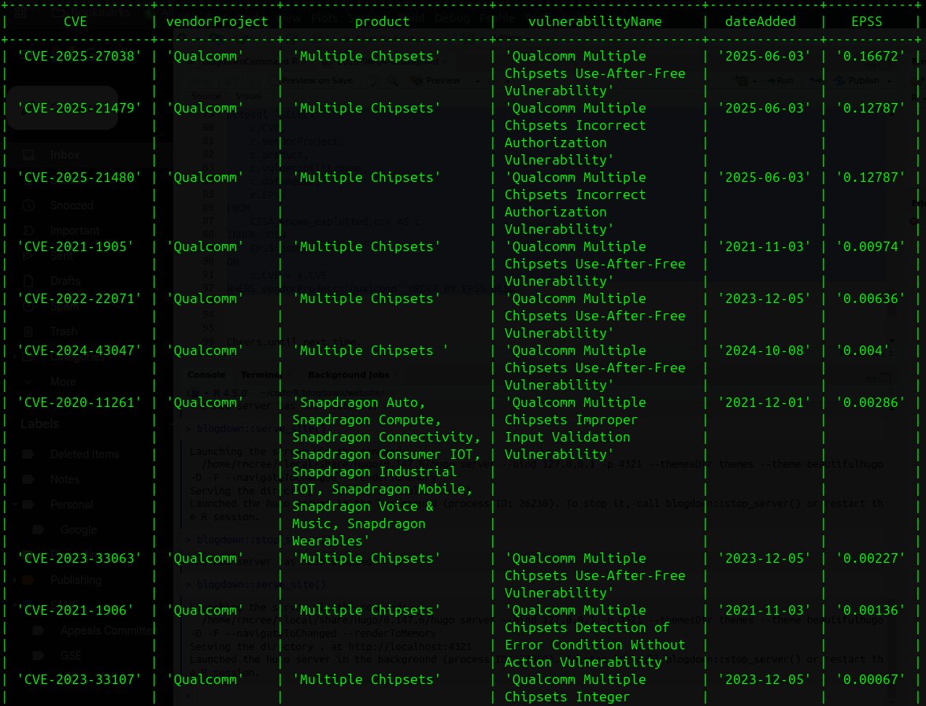Open Inbox in background mail sidebar
Image resolution: width=926 pixels, height=706 pixels.
click(65, 155)
